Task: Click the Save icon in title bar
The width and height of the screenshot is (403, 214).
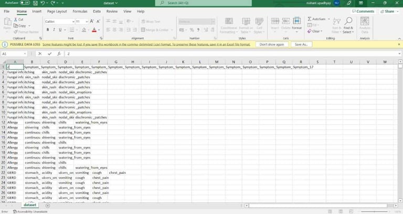Action: coord(35,3)
